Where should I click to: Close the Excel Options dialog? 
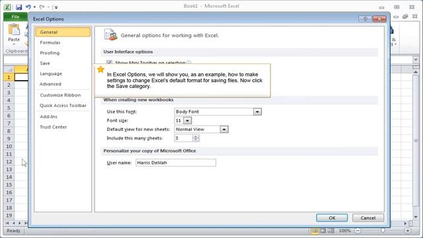pos(379,19)
